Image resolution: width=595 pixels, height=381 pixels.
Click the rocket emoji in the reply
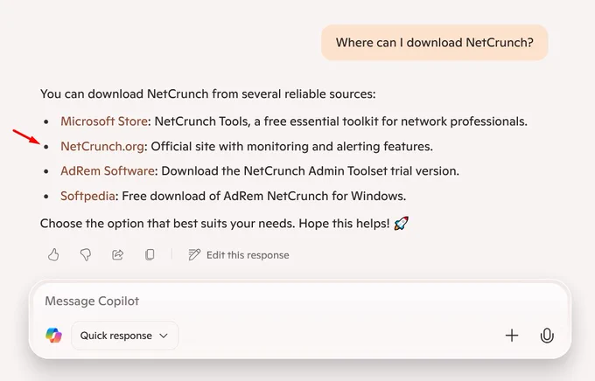[401, 224]
